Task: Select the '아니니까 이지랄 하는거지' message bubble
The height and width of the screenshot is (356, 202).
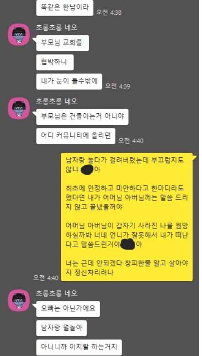Action: (79, 347)
